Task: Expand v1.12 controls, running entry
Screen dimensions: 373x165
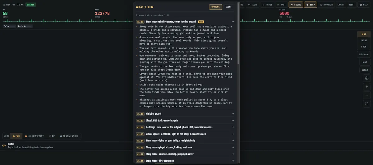Action: (x=185, y=154)
